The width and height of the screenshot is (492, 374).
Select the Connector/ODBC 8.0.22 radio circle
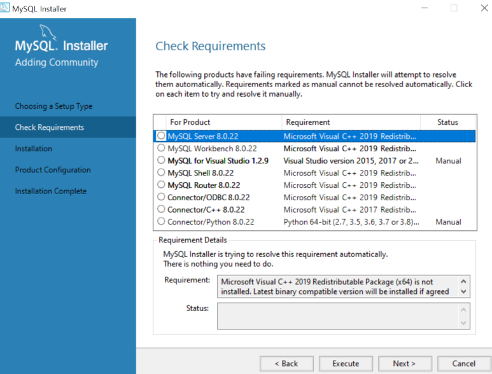click(161, 197)
